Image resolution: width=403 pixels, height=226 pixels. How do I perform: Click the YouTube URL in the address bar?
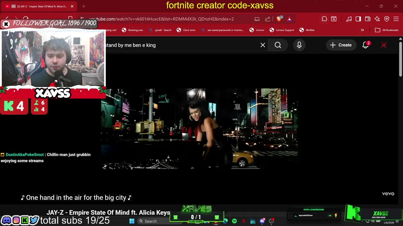point(161,19)
